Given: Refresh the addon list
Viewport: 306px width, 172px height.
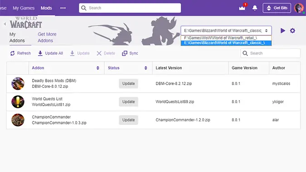Looking at the screenshot, I should [x=20, y=53].
